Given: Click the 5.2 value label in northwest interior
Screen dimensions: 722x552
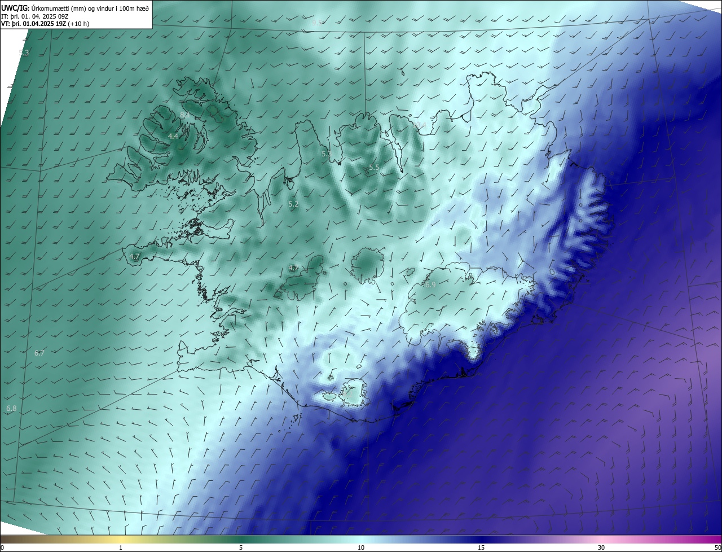Looking at the screenshot, I should tap(293, 204).
